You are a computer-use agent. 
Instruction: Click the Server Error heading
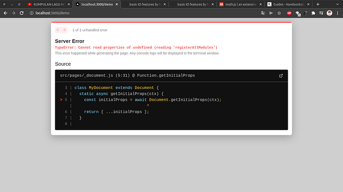click(x=70, y=41)
